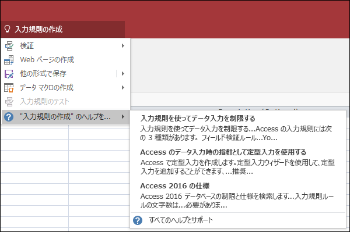Click the Web ページの作成 icon
Image resolution: width=350 pixels, height=232 pixels.
pyautogui.click(x=9, y=60)
